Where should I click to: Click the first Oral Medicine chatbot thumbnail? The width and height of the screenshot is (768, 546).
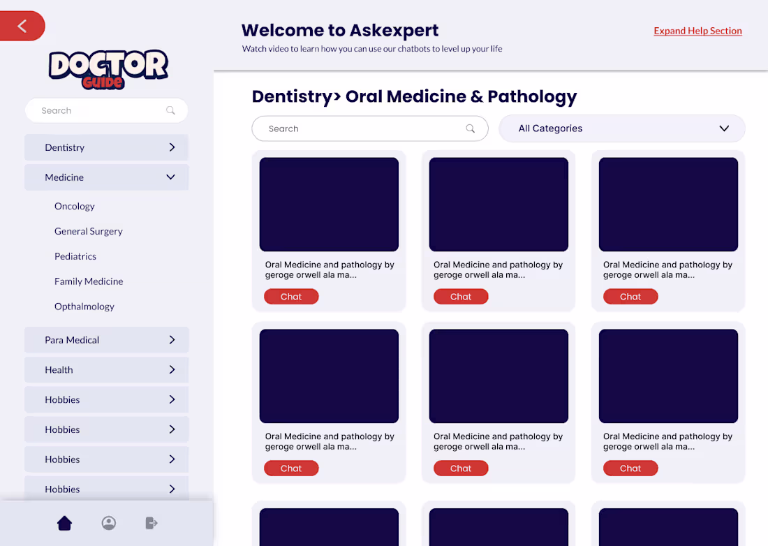pos(329,204)
